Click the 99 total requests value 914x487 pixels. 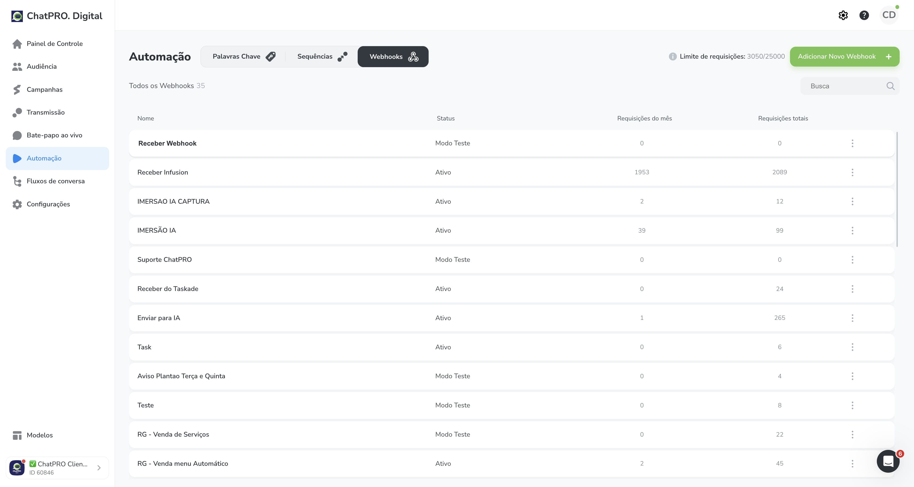coord(780,231)
